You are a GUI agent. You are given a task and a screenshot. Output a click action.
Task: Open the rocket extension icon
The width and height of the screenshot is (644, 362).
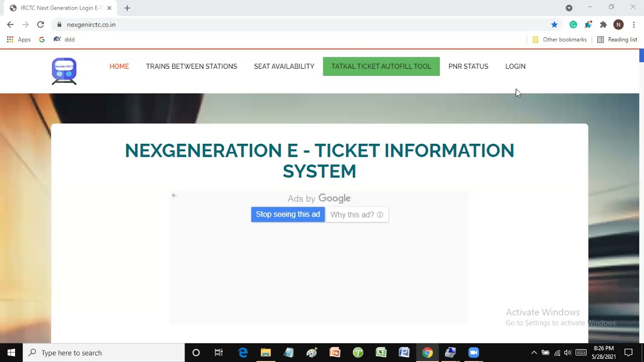click(x=588, y=24)
